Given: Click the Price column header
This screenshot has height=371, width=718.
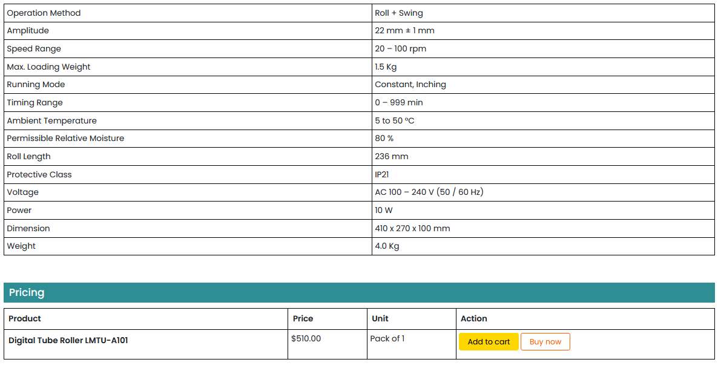Looking at the screenshot, I should point(303,318).
